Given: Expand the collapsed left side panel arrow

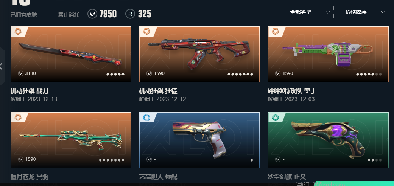Looking at the screenshot, I should point(1,66).
